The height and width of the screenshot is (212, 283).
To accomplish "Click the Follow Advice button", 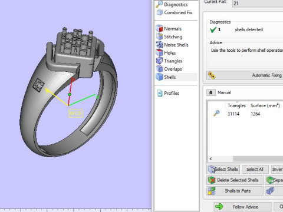I will tap(243, 207).
